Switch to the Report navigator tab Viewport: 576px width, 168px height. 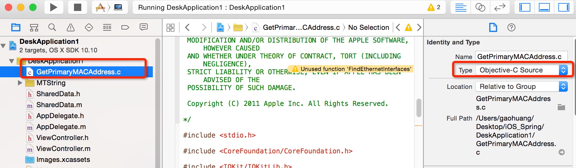(144, 27)
